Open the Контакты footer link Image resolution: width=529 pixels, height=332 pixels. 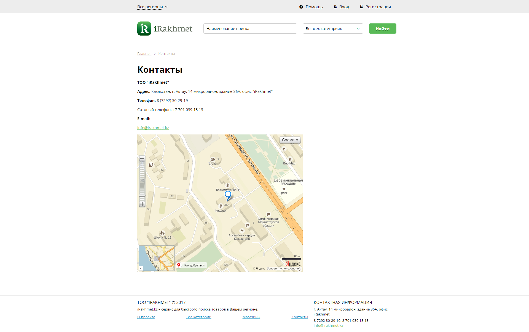300,317
